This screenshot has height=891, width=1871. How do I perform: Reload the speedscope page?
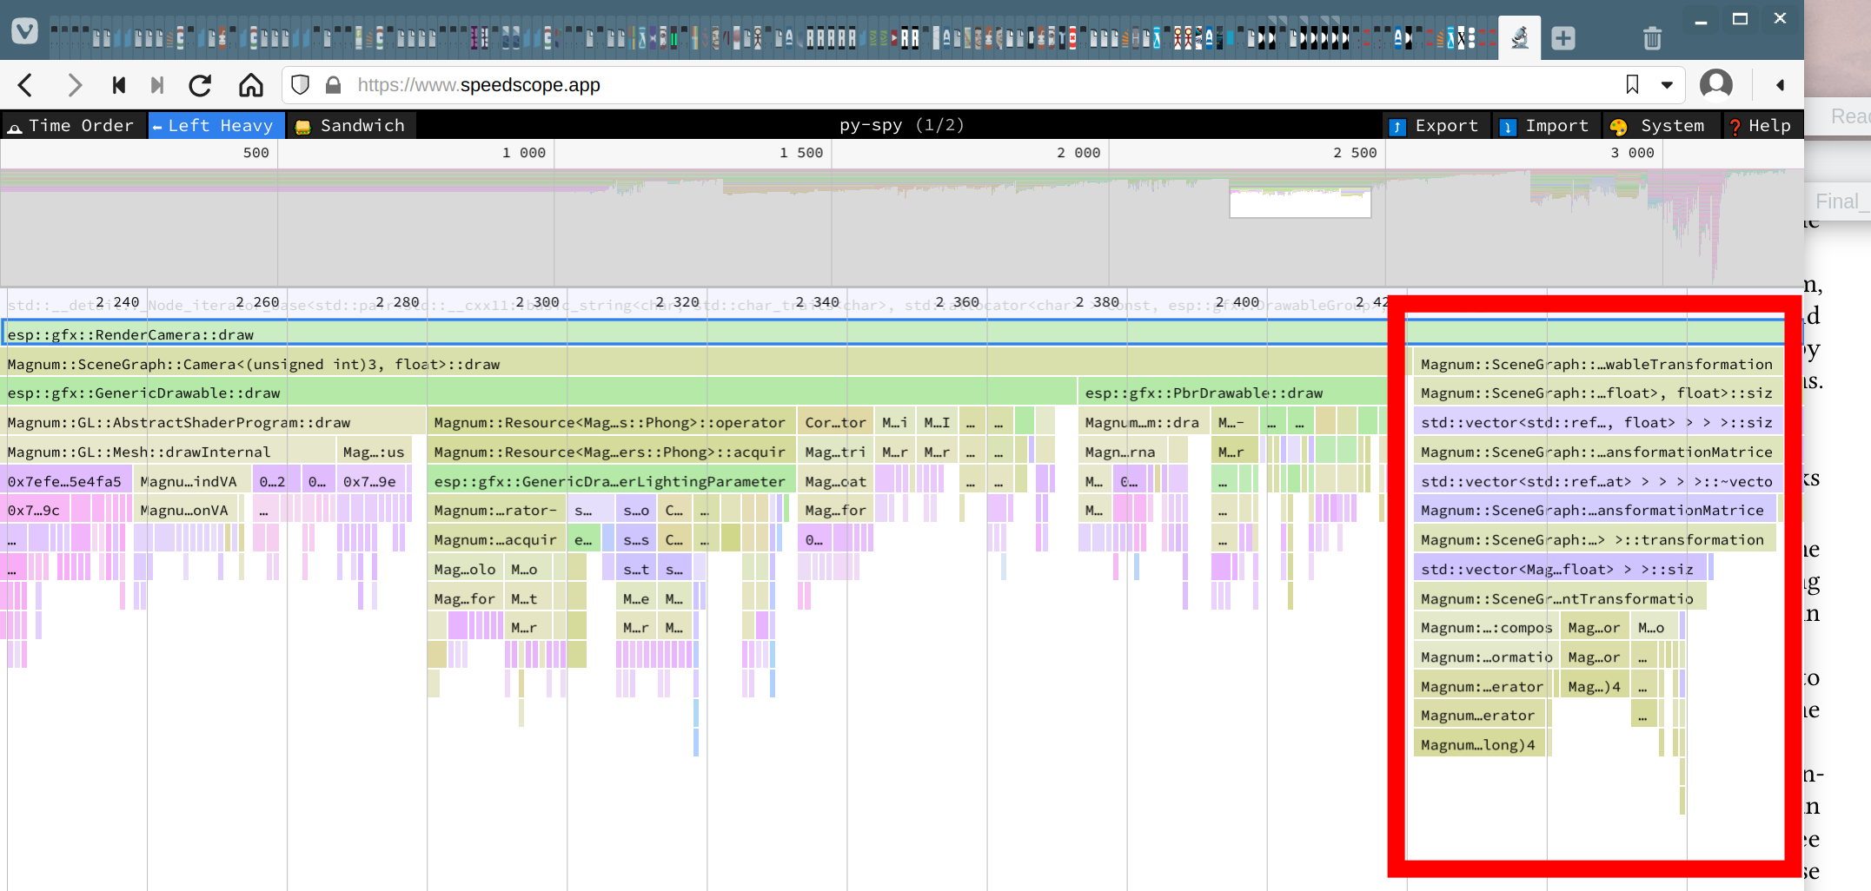(x=201, y=85)
